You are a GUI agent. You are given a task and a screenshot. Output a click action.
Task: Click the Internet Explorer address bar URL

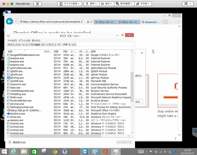tap(51, 22)
